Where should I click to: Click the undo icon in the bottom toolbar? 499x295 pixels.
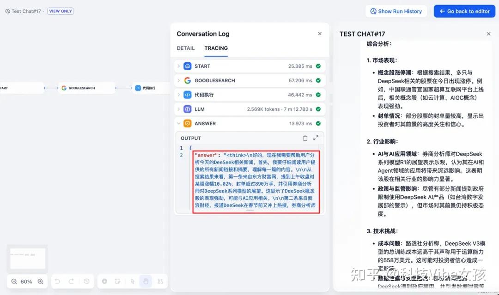click(57, 281)
